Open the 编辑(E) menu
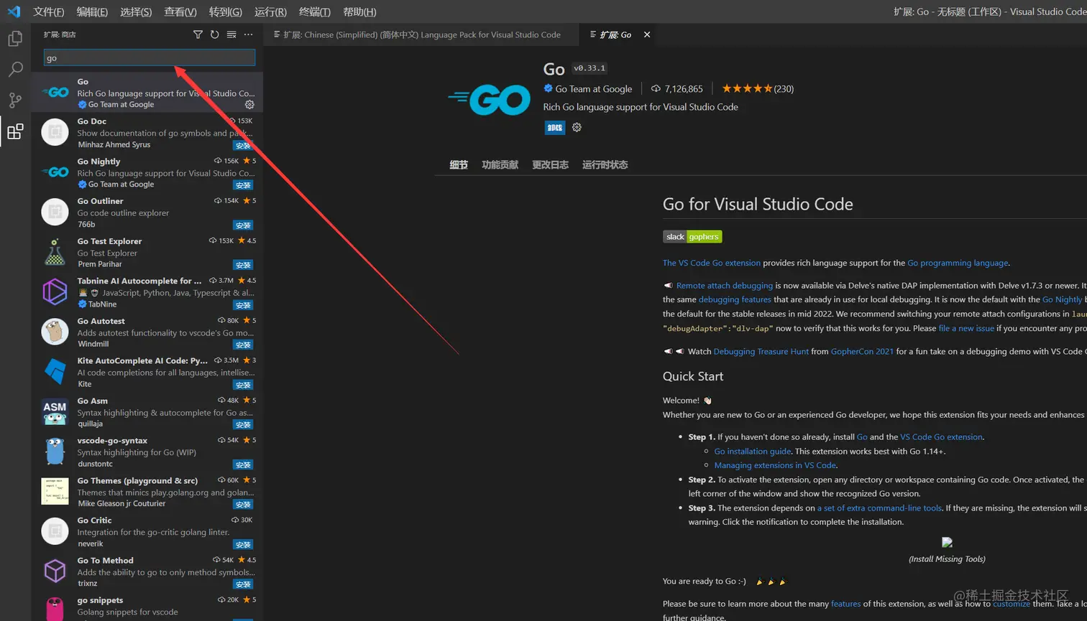The height and width of the screenshot is (621, 1087). coord(92,11)
